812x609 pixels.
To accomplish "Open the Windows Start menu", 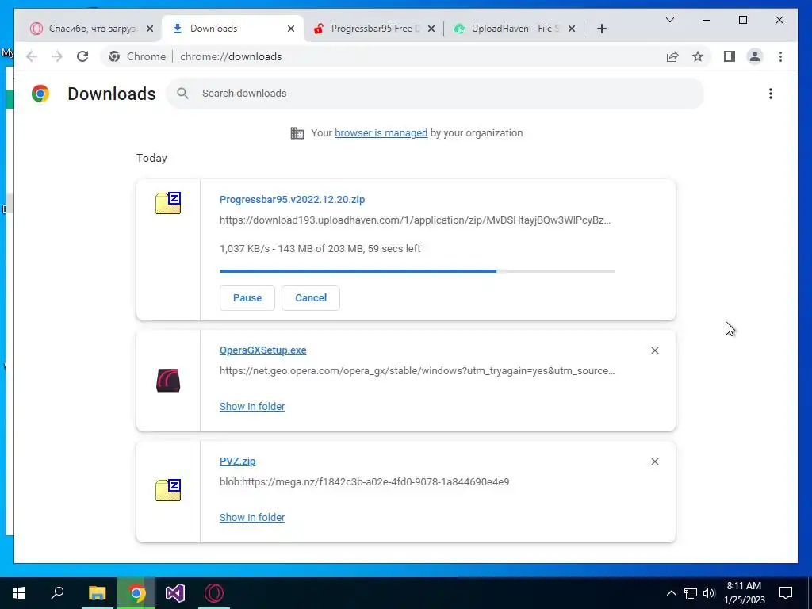I will [19, 593].
